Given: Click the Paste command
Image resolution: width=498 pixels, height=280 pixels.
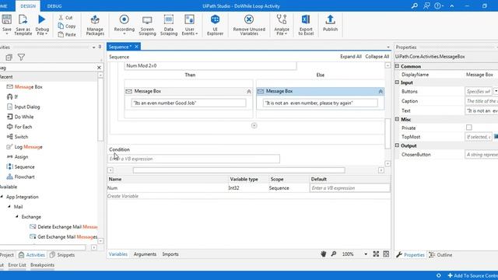Looking at the screenshot, I should pyautogui.click(x=67, y=34).
